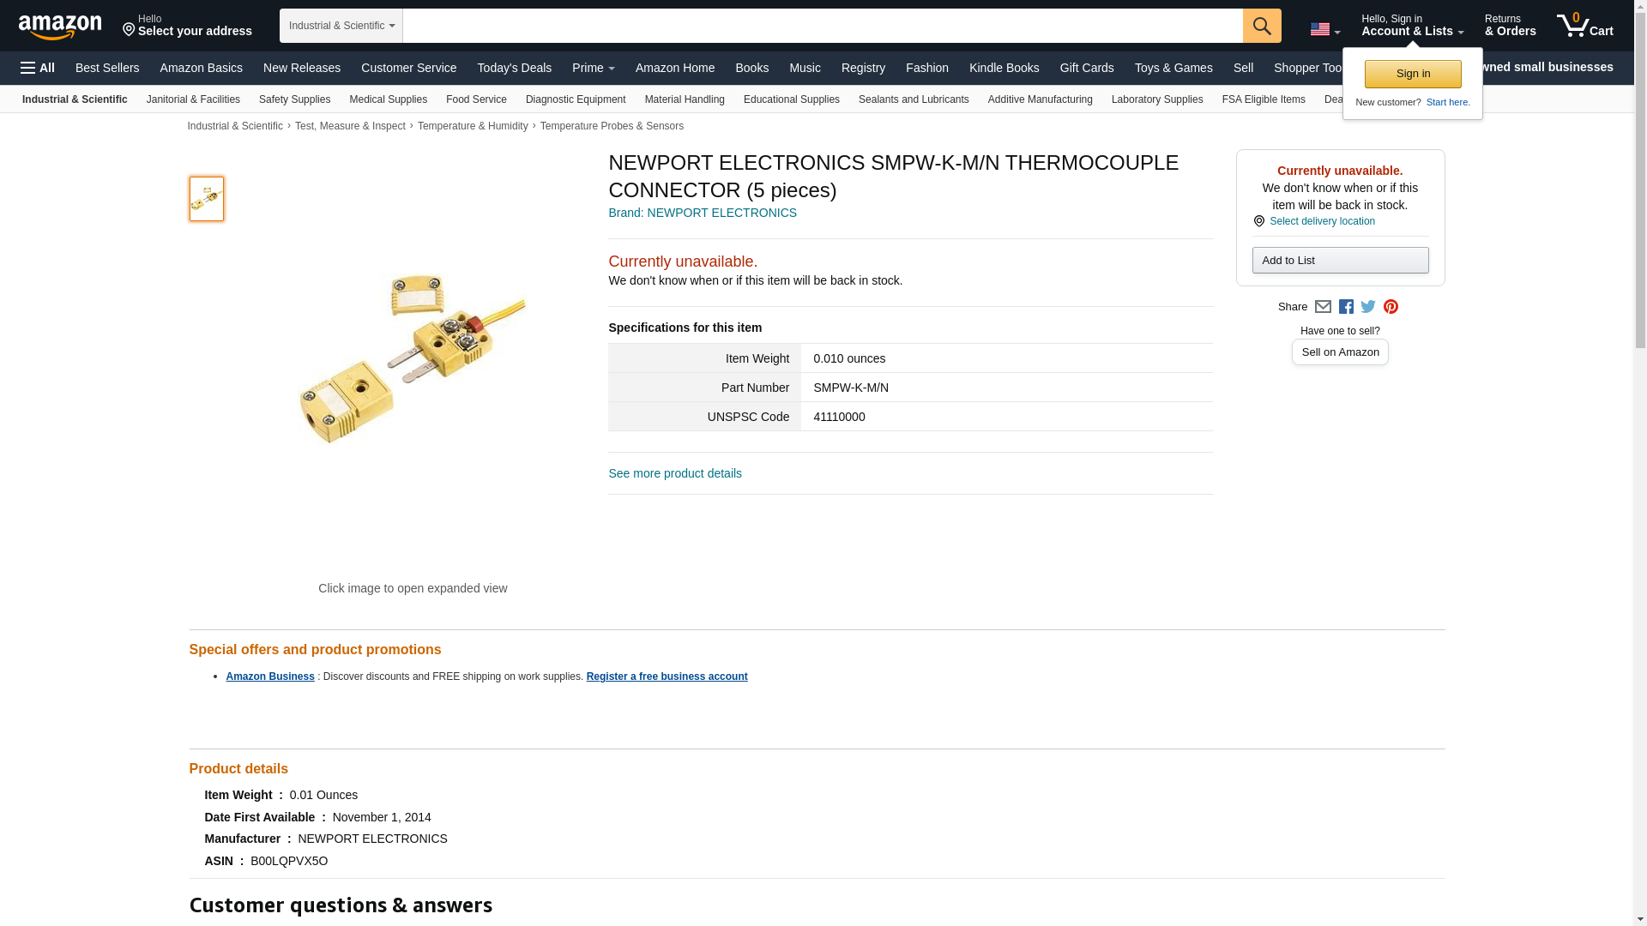The image size is (1647, 926).
Task: Focus the Amazon search input field
Action: [x=823, y=26]
